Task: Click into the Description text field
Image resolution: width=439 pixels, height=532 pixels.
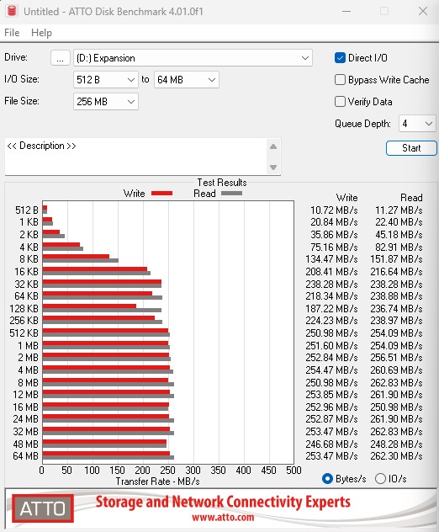Action: click(135, 157)
